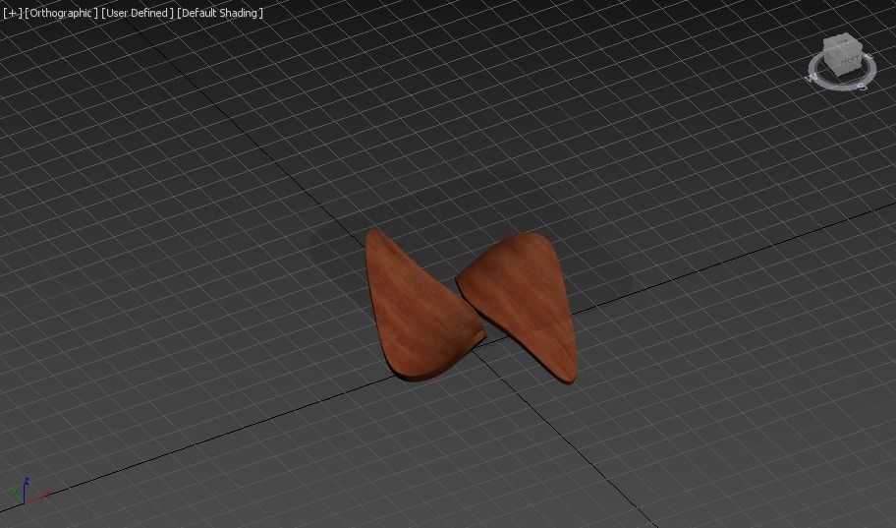Click the W compass letter on ViewCube ring
896x528 pixels.
tap(812, 79)
